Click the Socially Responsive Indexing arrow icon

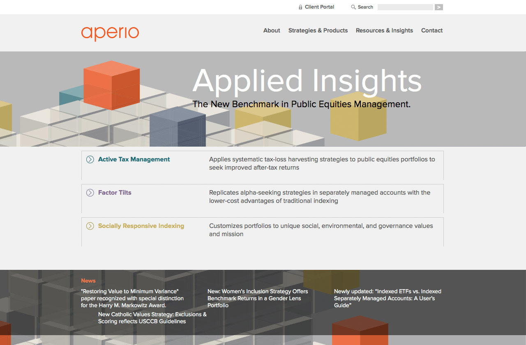[90, 226]
